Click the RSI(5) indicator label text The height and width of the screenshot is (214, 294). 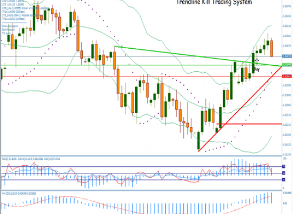point(10,159)
